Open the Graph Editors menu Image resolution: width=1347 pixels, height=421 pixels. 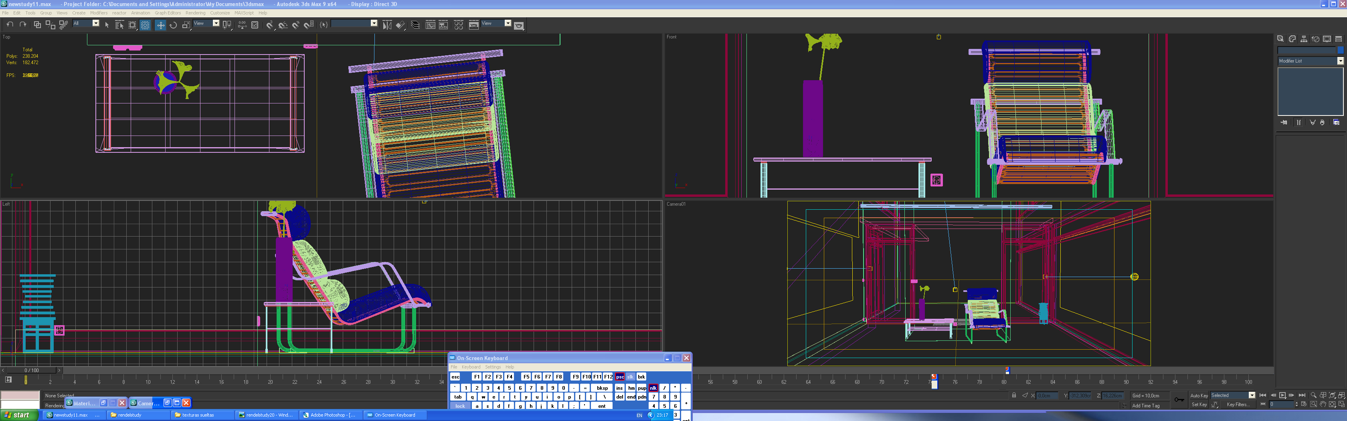click(168, 13)
